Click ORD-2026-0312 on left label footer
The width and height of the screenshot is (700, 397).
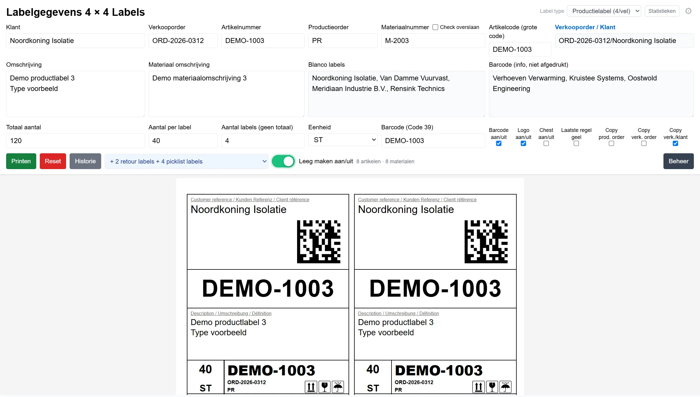pos(246,382)
